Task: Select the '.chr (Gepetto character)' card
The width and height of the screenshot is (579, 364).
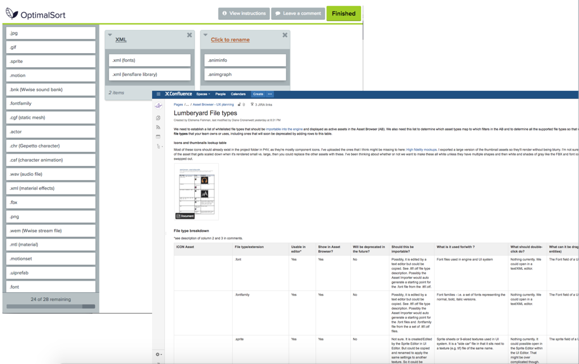Action: 51,146
